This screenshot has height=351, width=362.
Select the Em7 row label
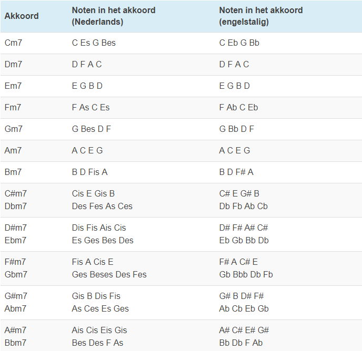pos(13,86)
